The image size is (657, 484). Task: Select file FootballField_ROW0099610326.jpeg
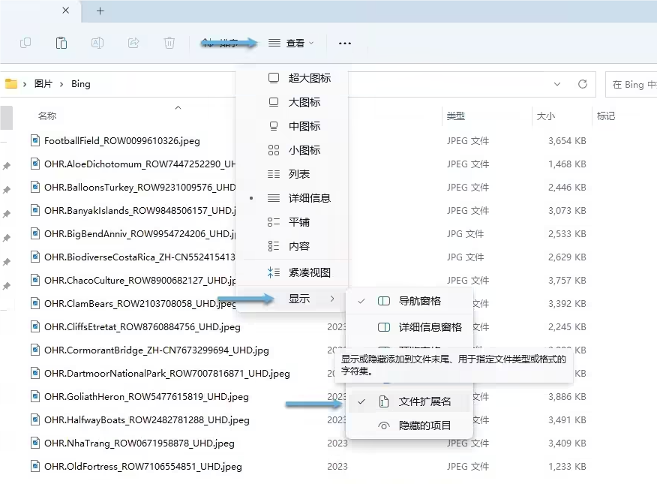click(x=121, y=140)
